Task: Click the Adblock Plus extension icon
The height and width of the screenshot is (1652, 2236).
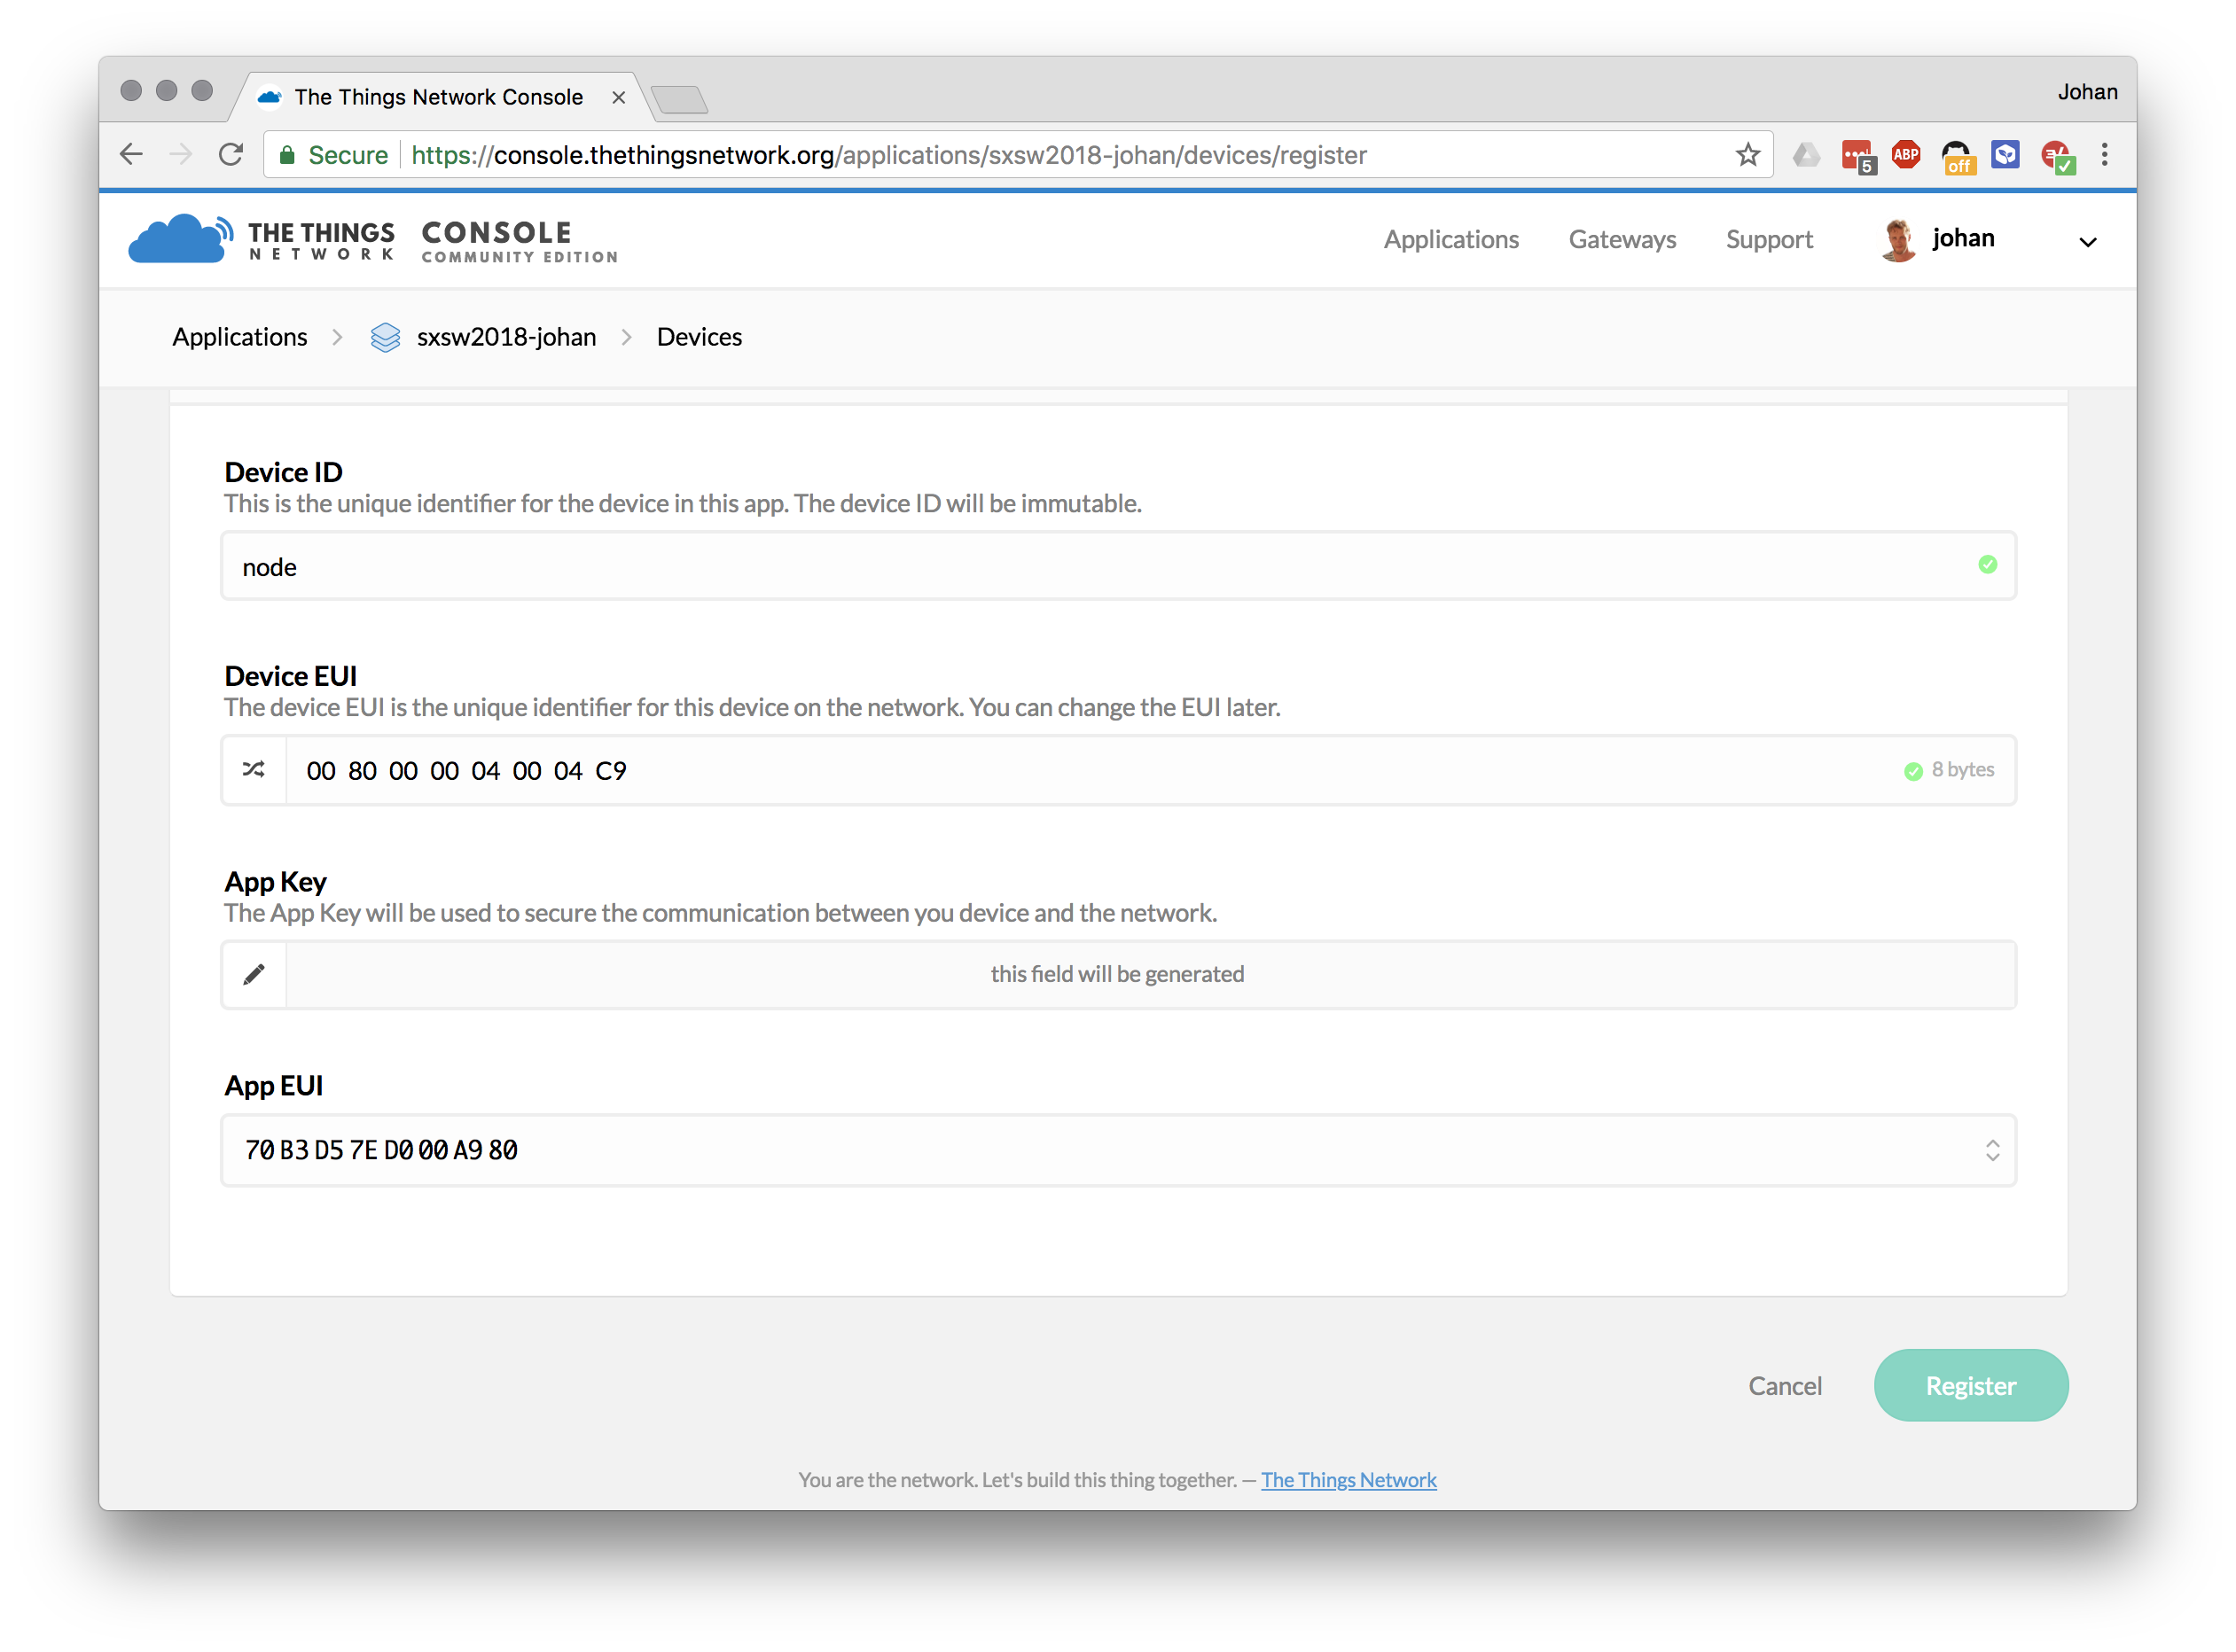Action: coord(1906,155)
